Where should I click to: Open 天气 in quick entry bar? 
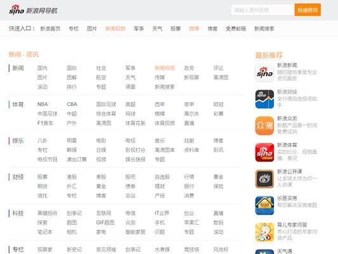(x=157, y=29)
